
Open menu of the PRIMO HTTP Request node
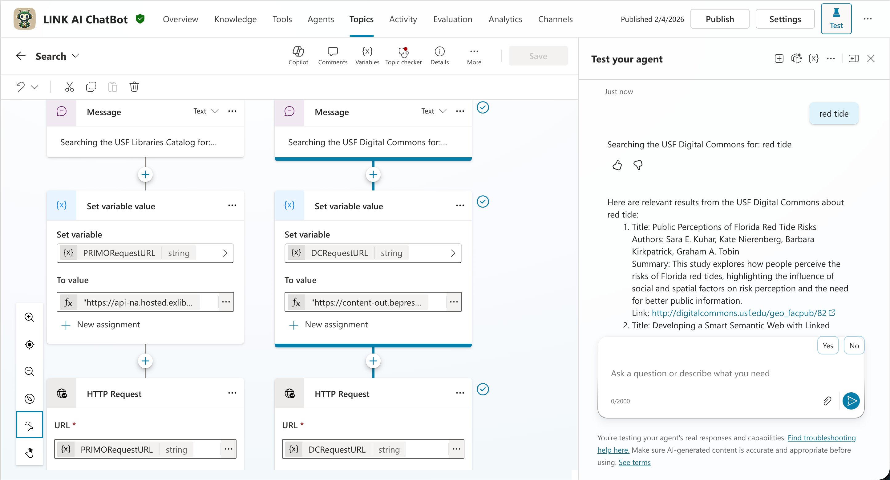[x=232, y=393]
